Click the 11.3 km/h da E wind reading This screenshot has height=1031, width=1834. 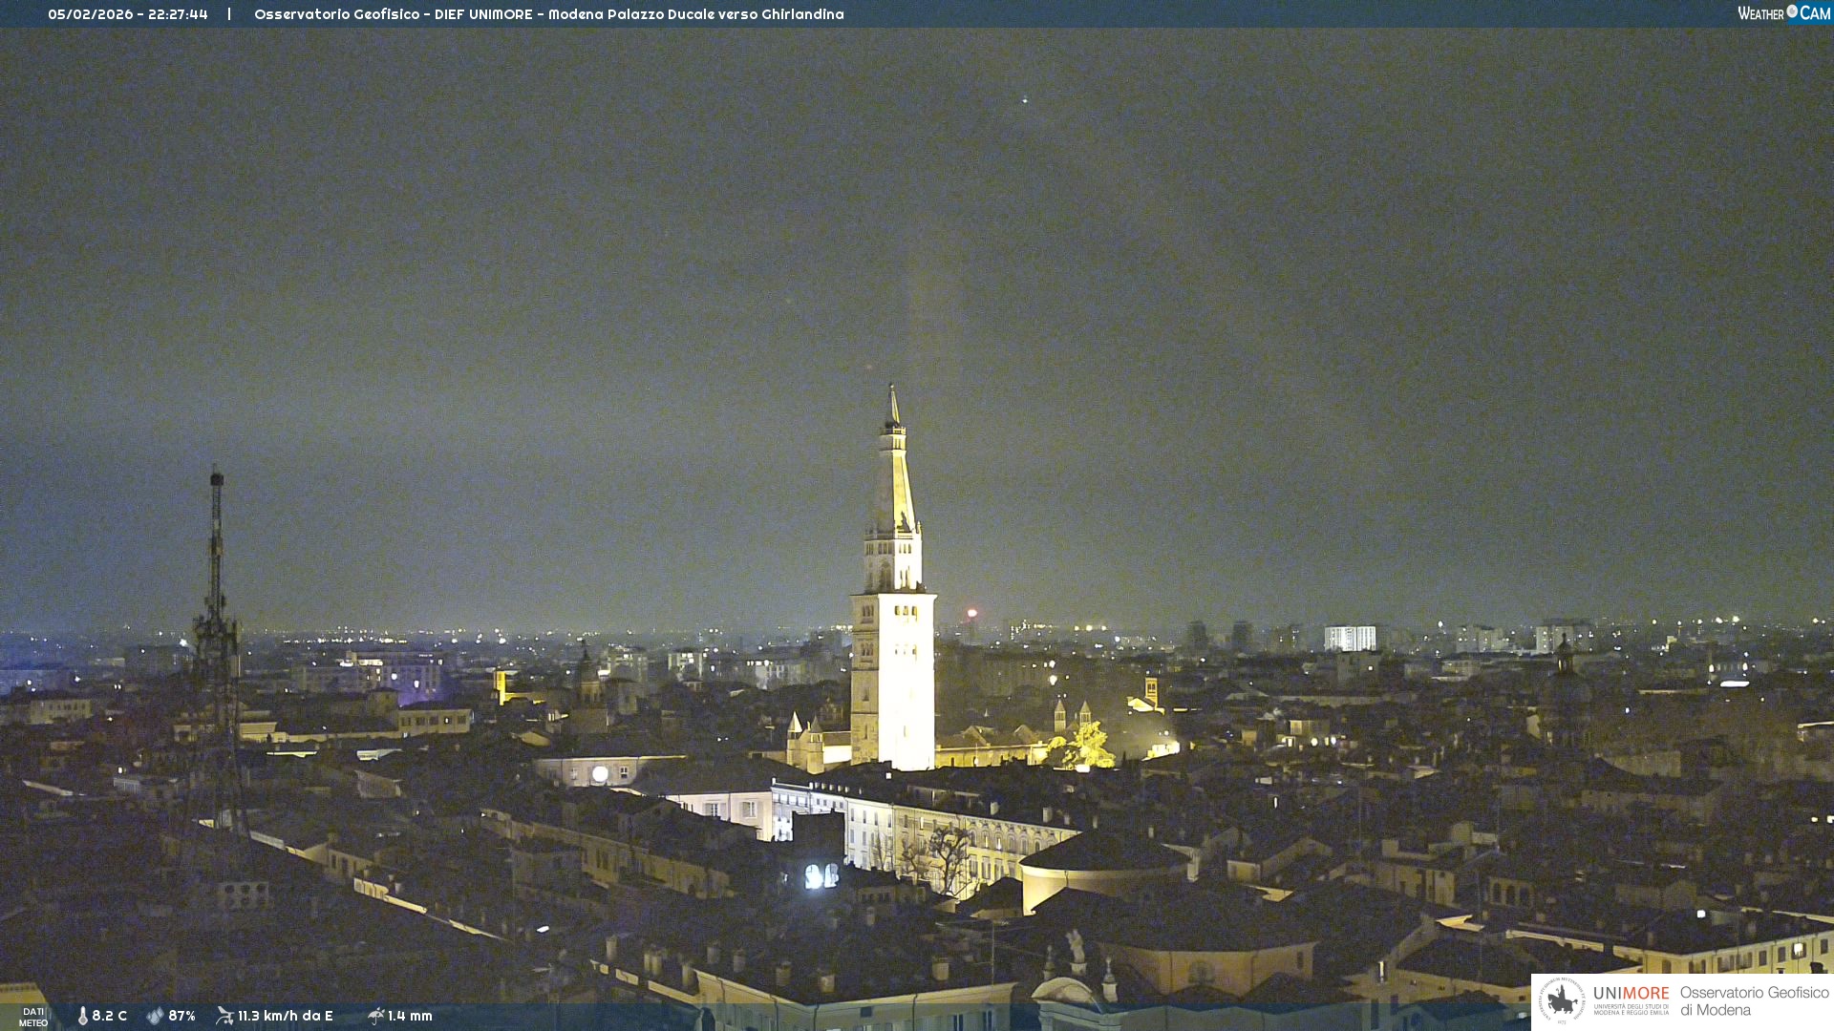285,1016
